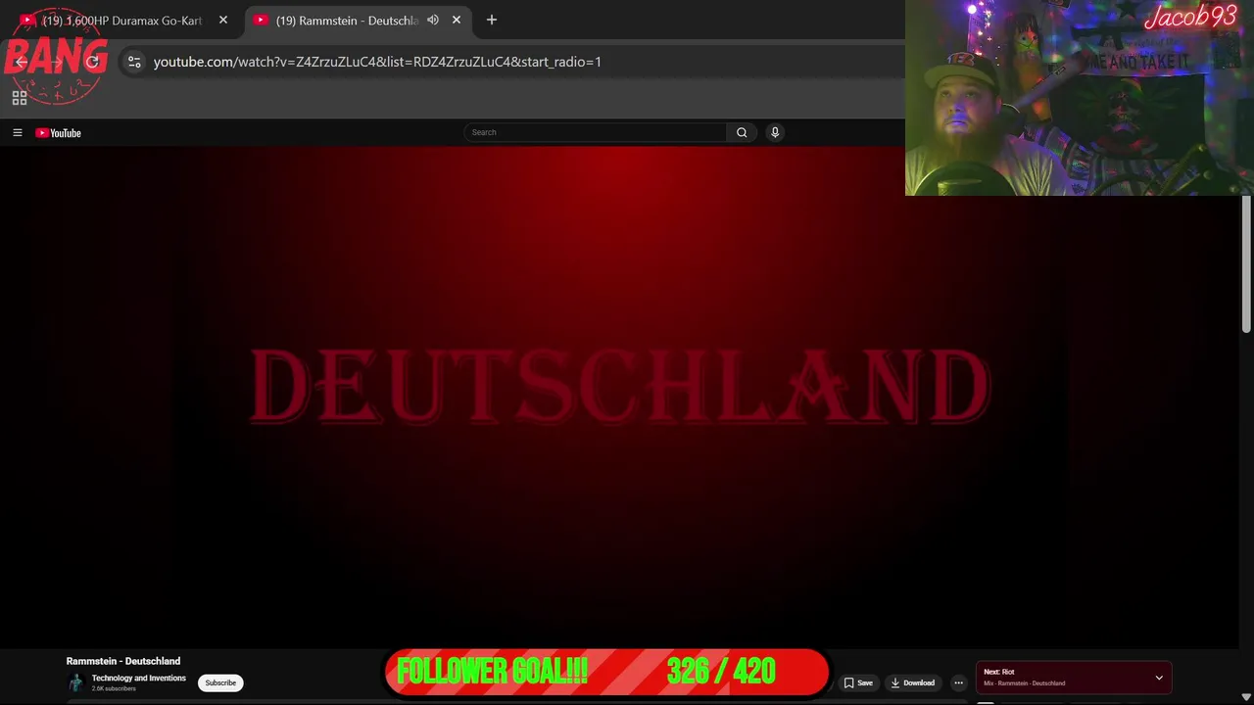Open the Technology and Inventions channel avatar
1254x705 pixels.
(x=75, y=682)
